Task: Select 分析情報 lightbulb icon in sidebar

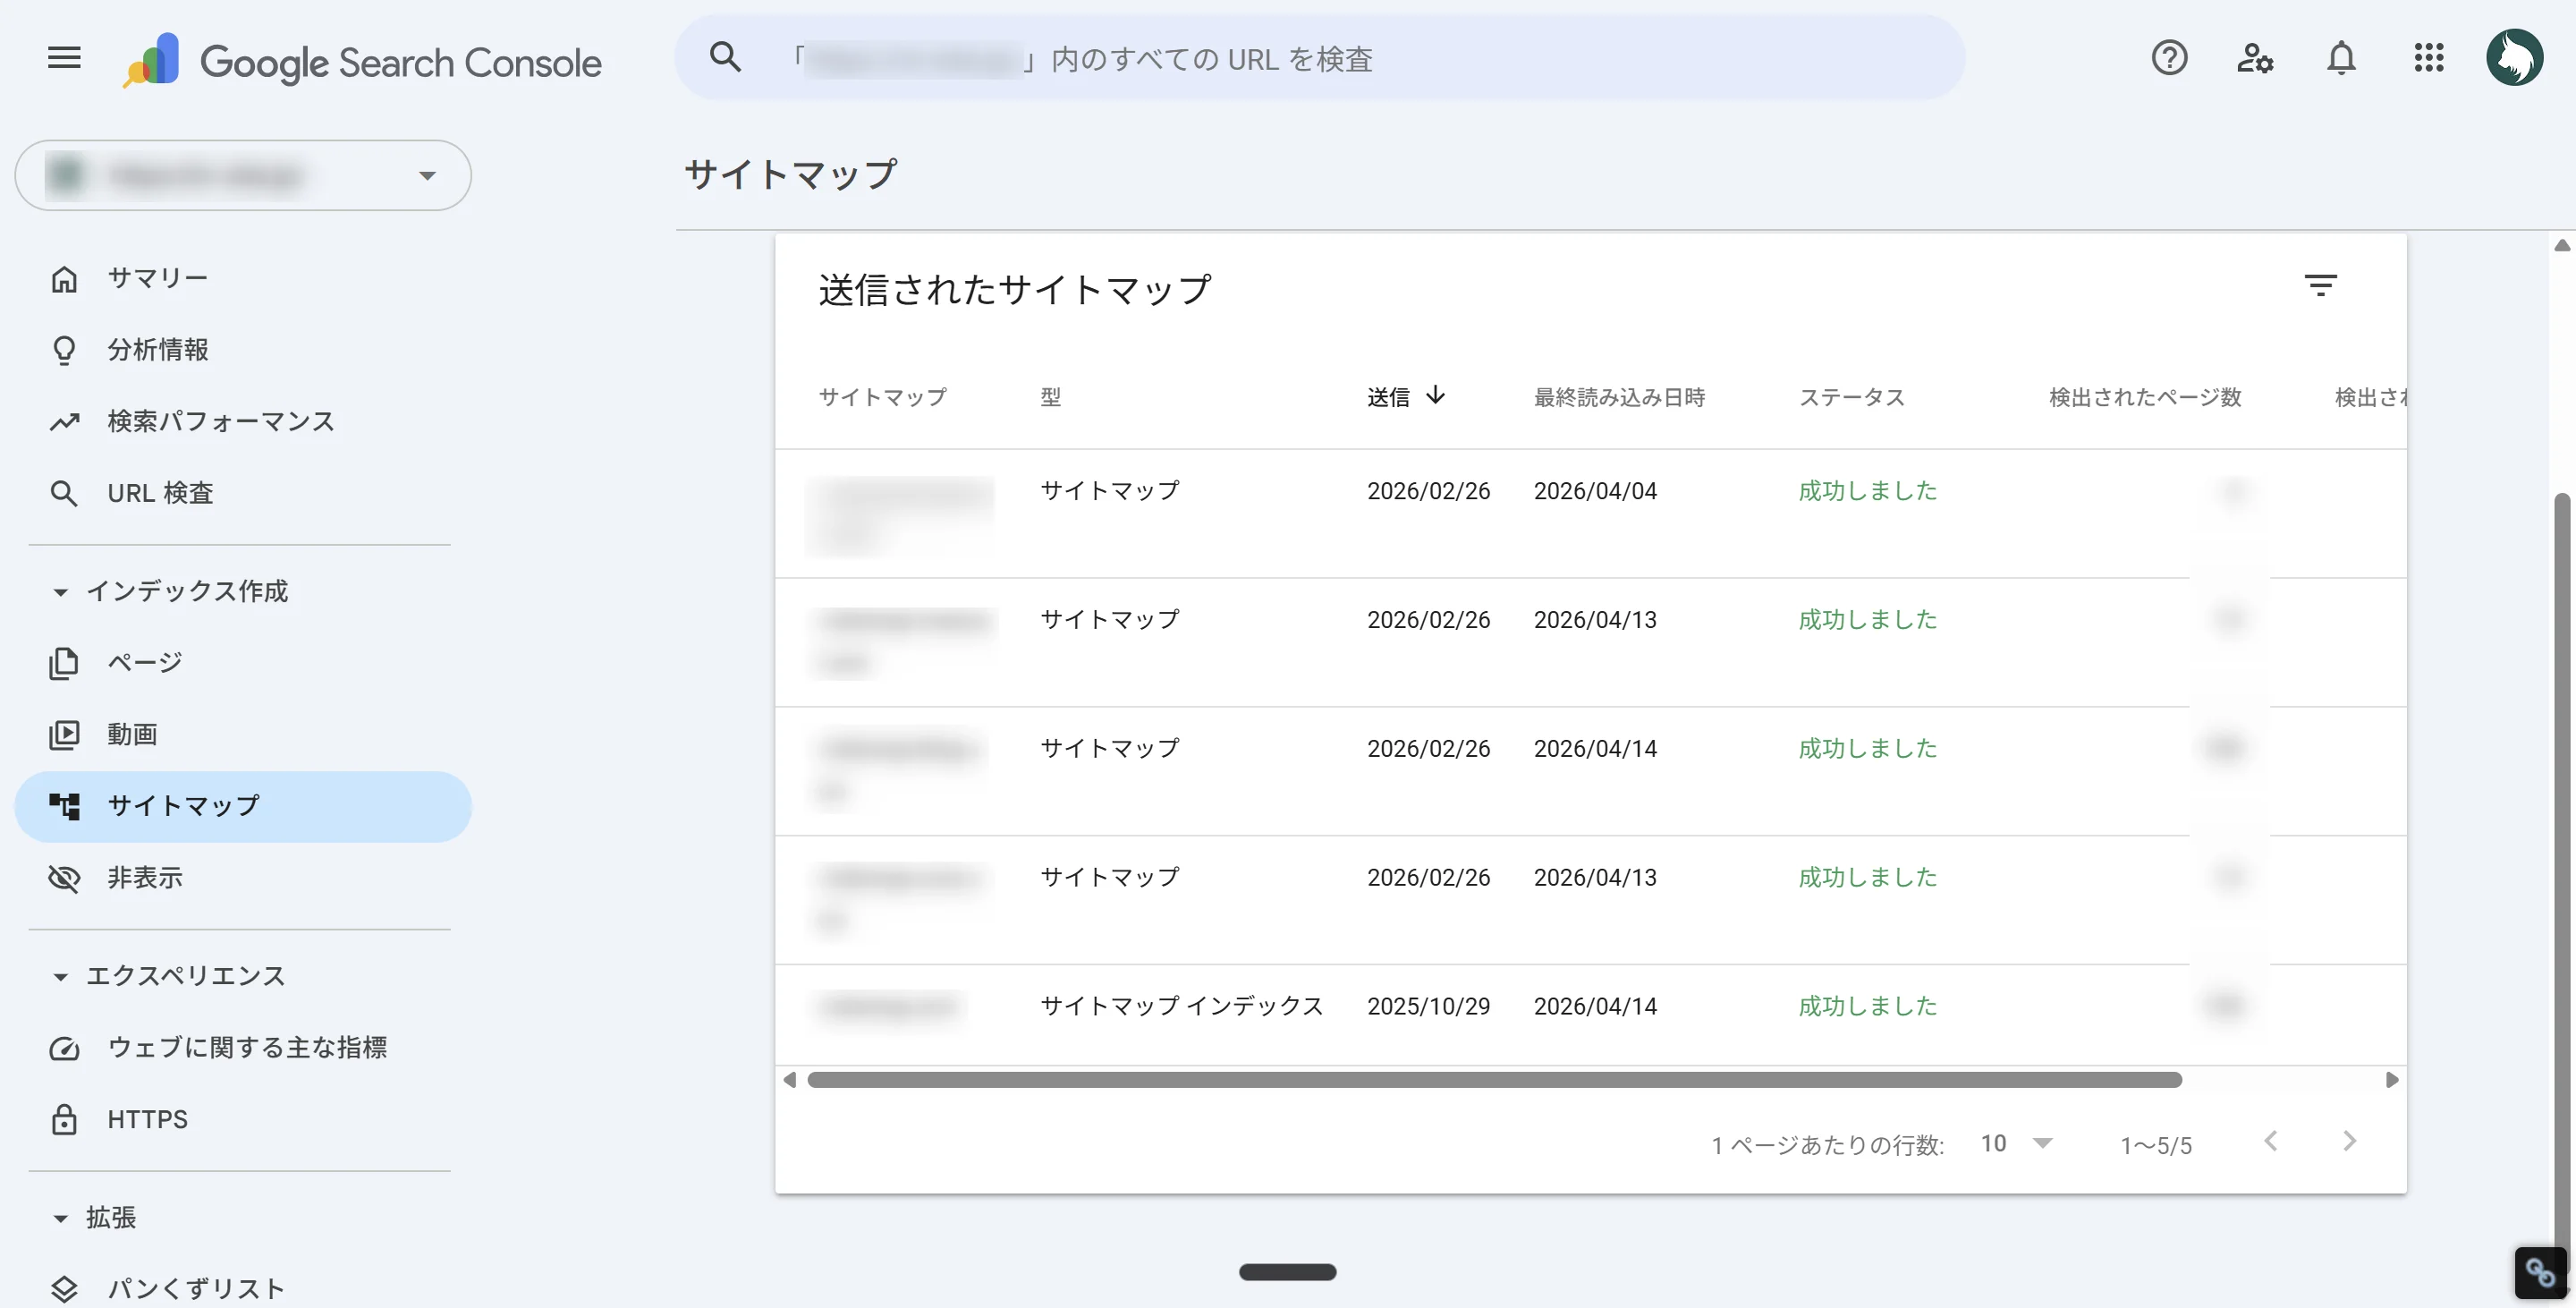Action: coord(64,350)
